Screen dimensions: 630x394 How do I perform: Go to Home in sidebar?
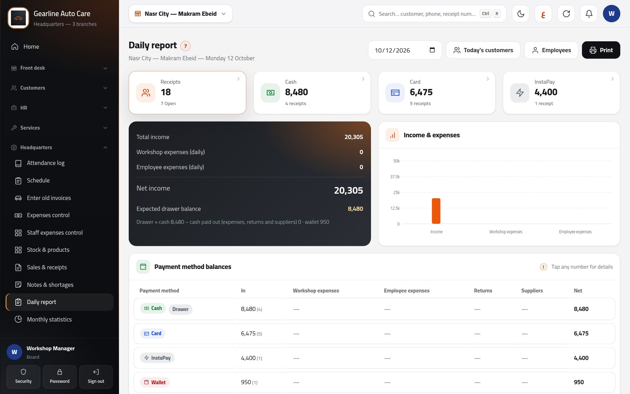[x=59, y=47]
